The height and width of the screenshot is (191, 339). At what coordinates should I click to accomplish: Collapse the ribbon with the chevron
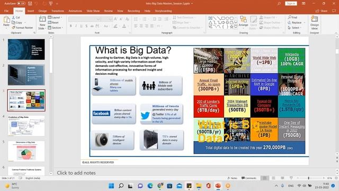(x=336, y=33)
